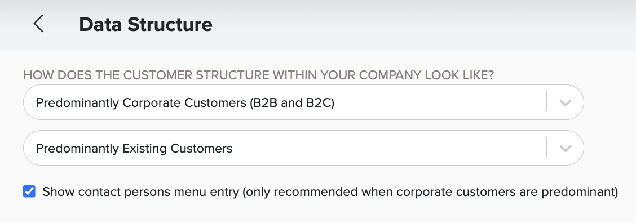The image size is (636, 223).
Task: Click the chevron icon of the Existing Customers dropdown
Action: tap(565, 149)
